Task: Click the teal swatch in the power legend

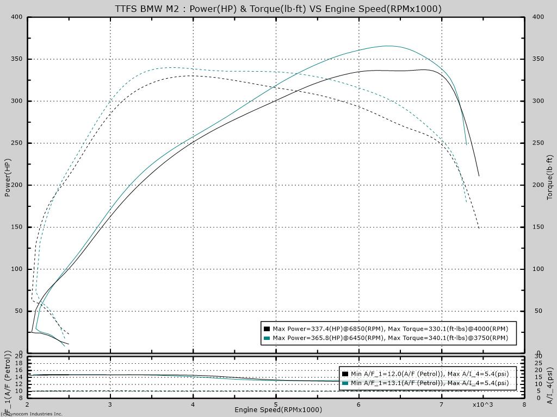Action: coord(267,338)
